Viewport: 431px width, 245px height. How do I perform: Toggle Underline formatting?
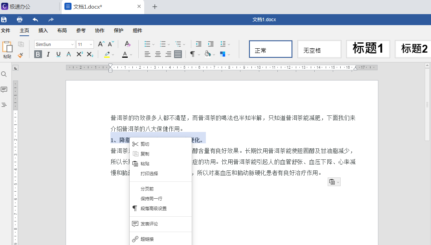(58, 55)
